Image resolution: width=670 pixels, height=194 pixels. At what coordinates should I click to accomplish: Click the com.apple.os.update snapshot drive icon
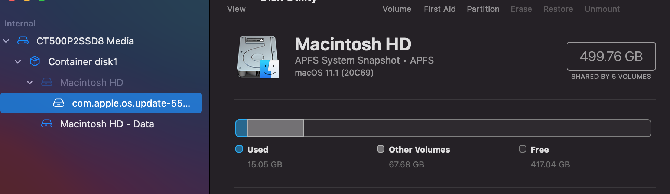[x=59, y=103]
